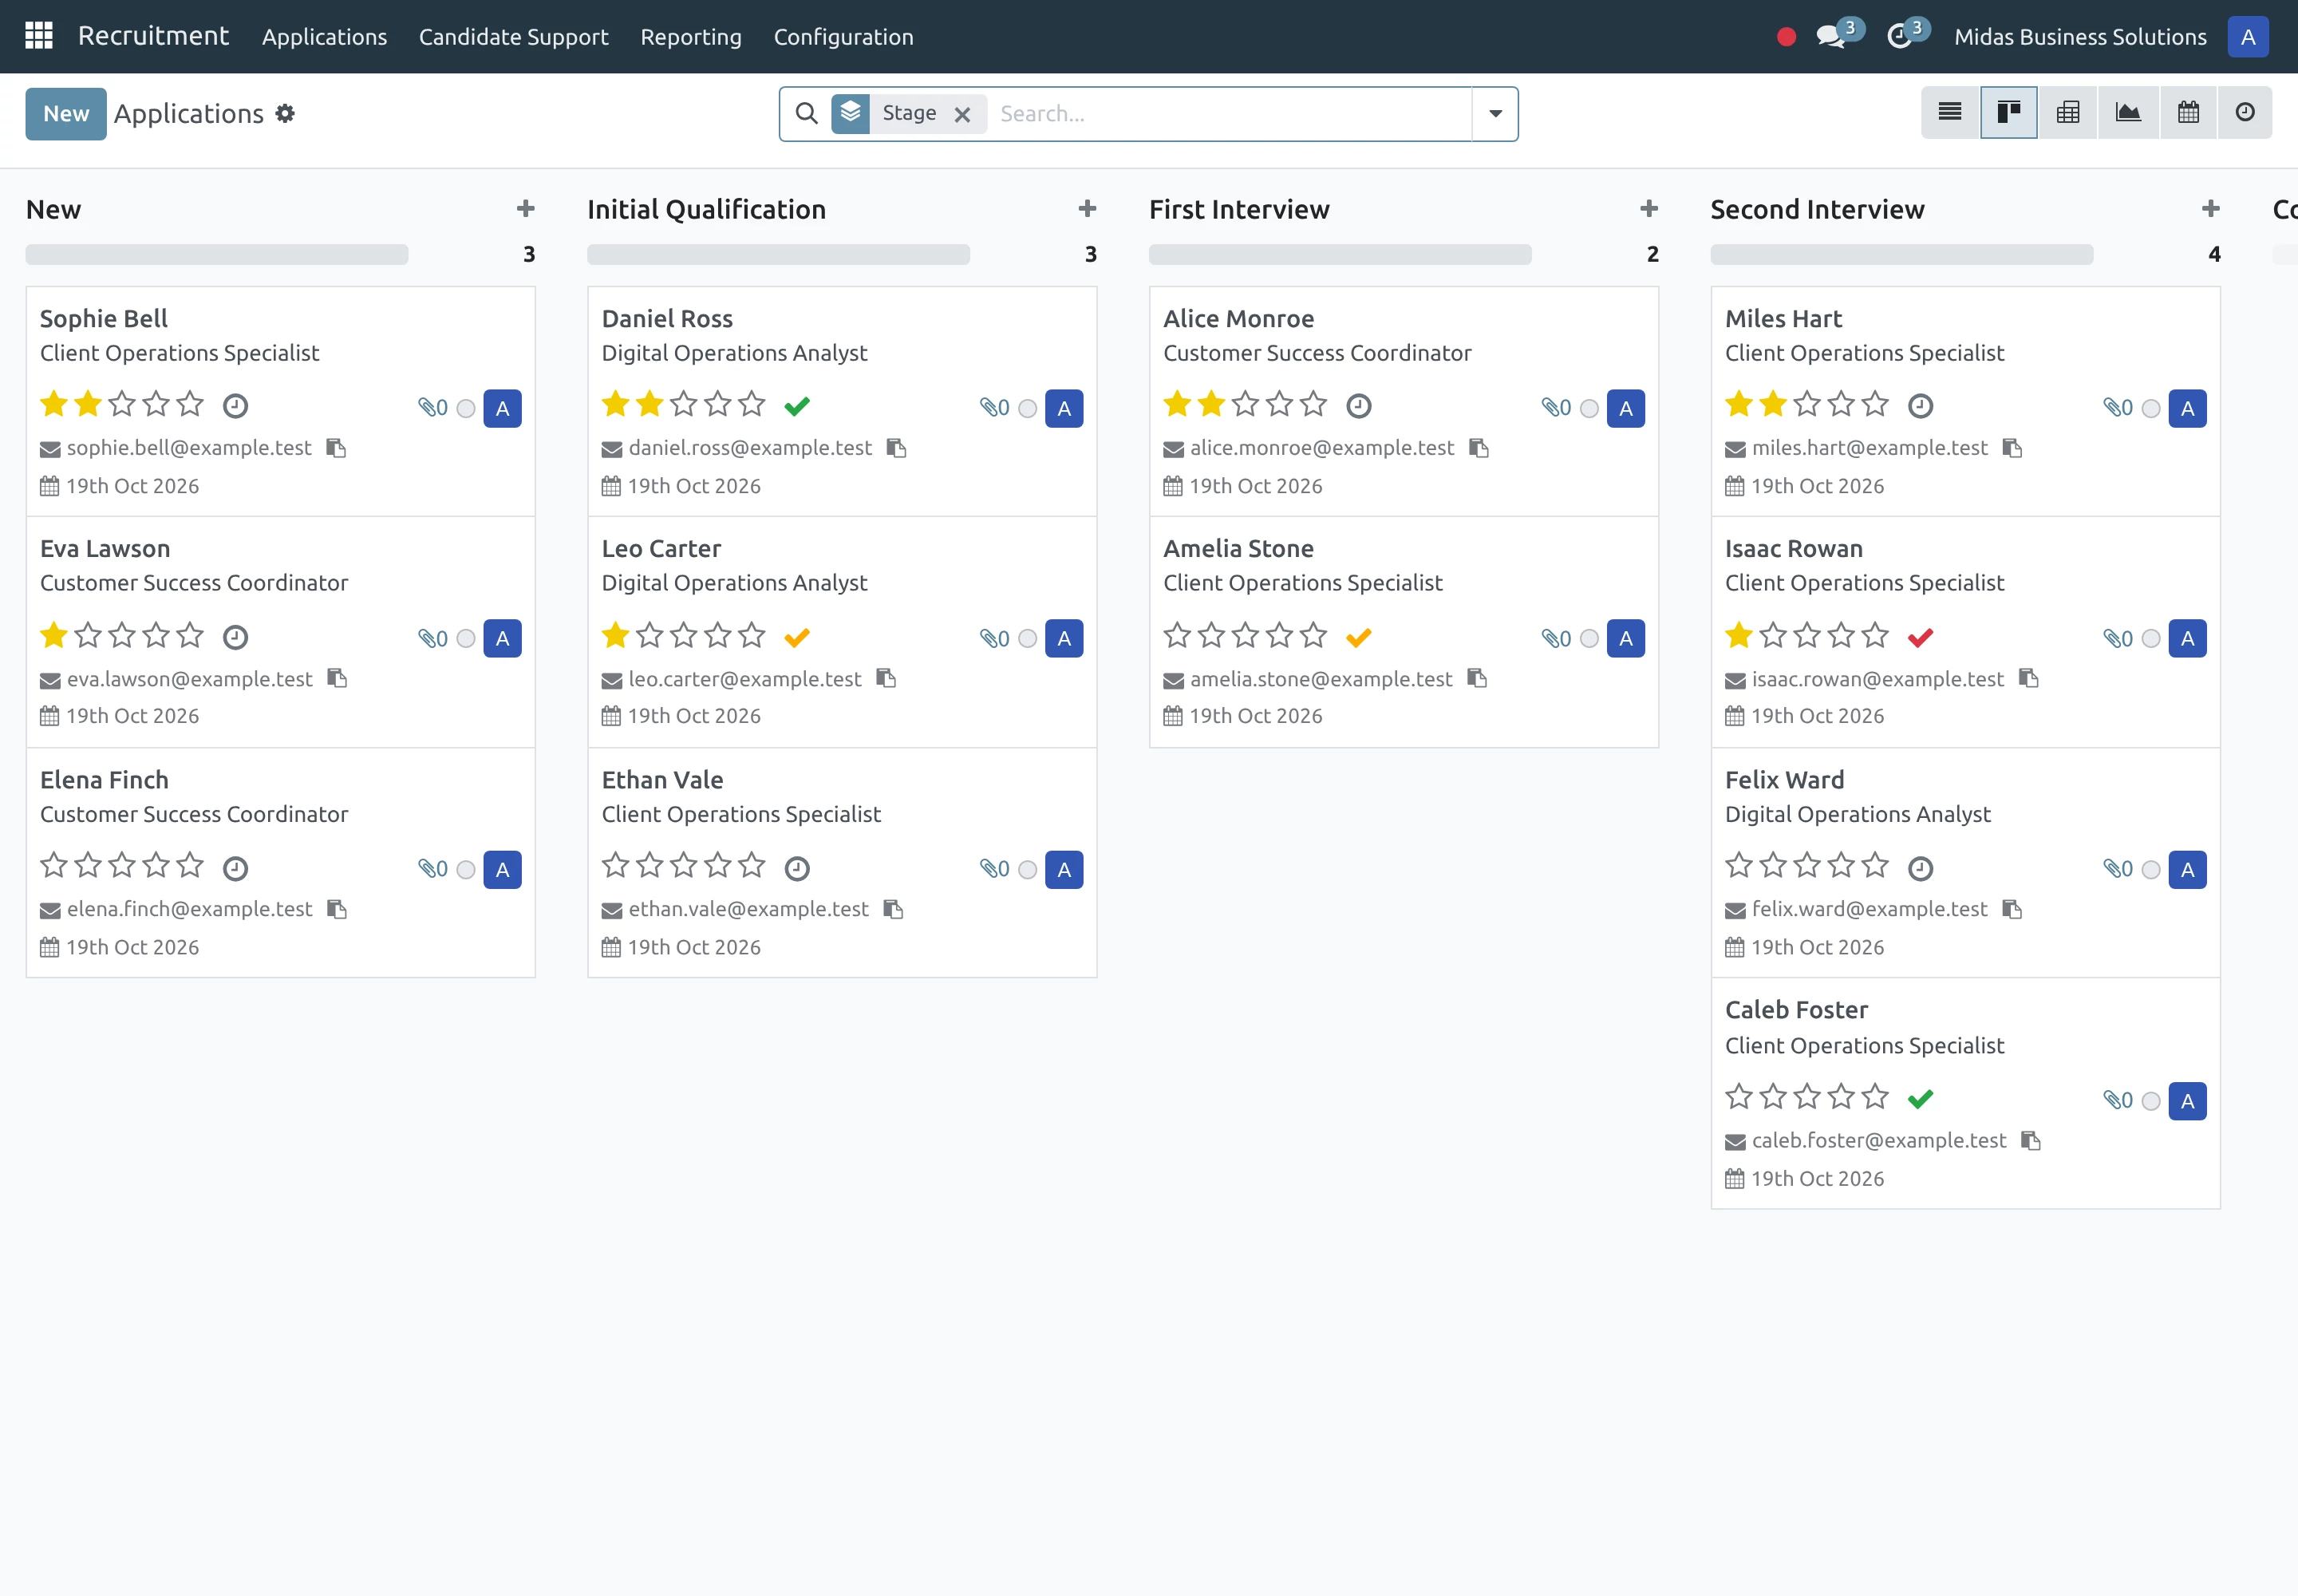Toggle Eva Lawson's kanban state circle
The width and height of the screenshot is (2298, 1596).
466,638
